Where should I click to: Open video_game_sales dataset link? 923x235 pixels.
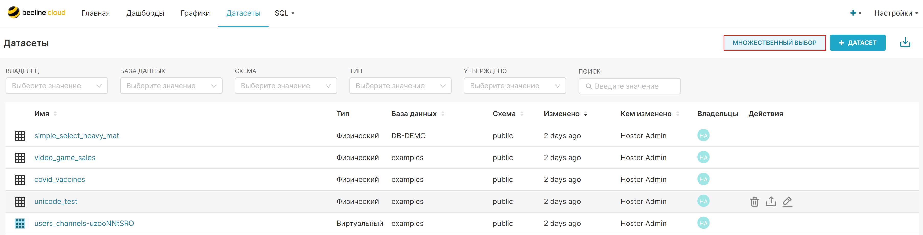click(x=65, y=158)
